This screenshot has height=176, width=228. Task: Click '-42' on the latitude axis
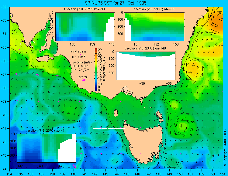click(3, 142)
